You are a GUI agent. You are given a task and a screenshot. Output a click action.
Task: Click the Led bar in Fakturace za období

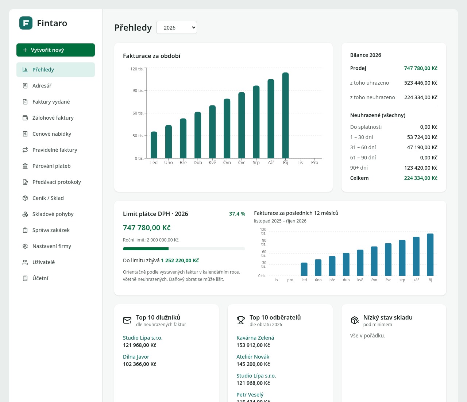click(x=154, y=145)
